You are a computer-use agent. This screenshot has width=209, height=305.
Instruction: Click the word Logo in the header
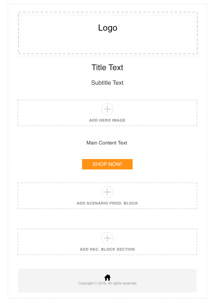108,28
